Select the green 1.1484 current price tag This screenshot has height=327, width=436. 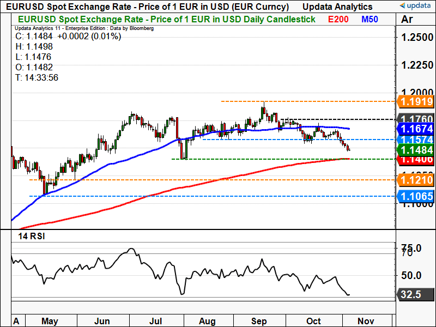click(x=415, y=150)
